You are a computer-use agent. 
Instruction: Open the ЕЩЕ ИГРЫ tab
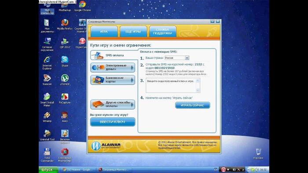[x=133, y=31]
